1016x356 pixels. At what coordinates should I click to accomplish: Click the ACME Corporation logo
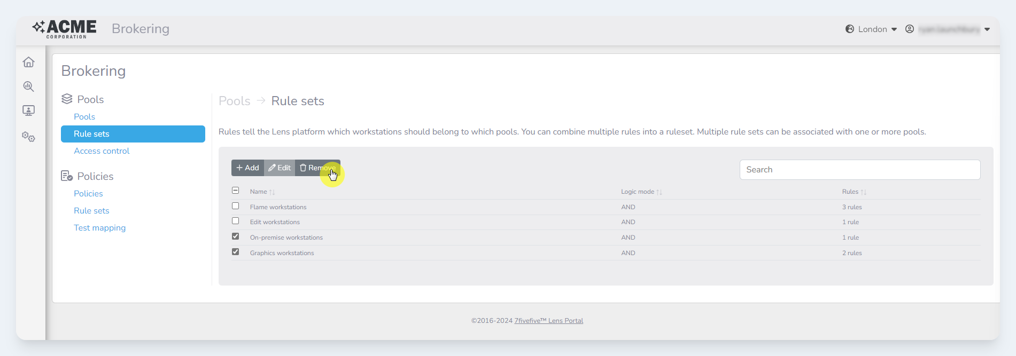click(x=65, y=29)
